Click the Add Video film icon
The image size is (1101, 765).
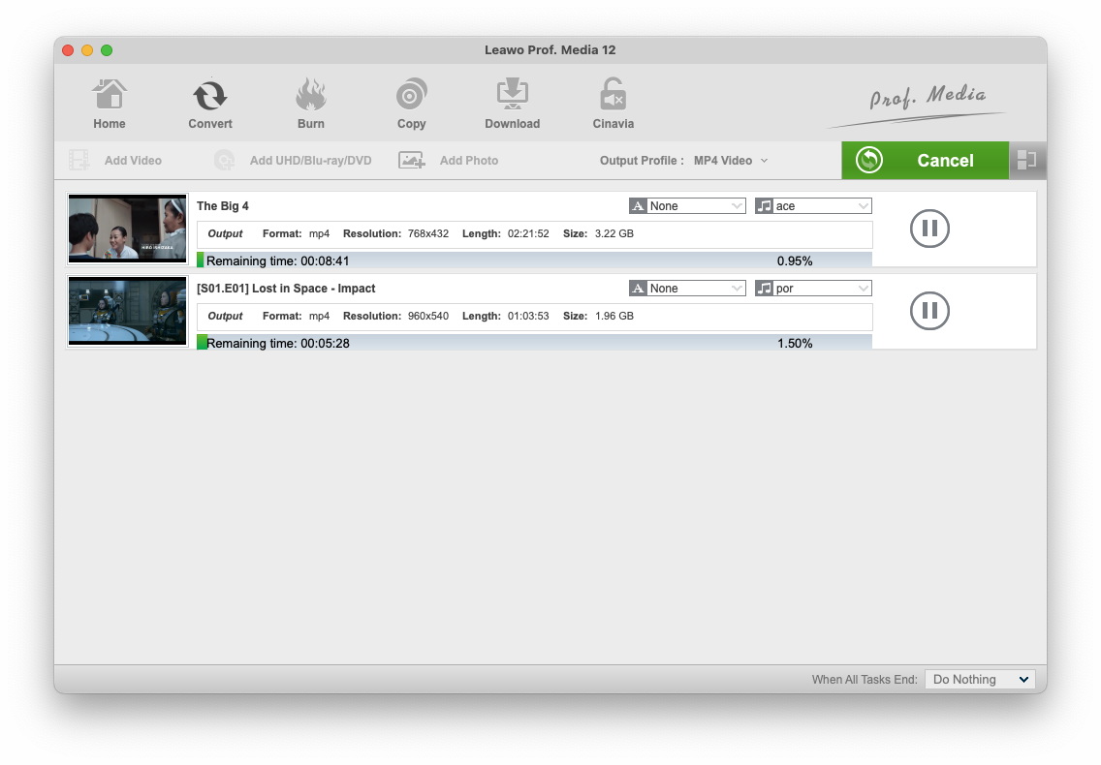click(79, 160)
